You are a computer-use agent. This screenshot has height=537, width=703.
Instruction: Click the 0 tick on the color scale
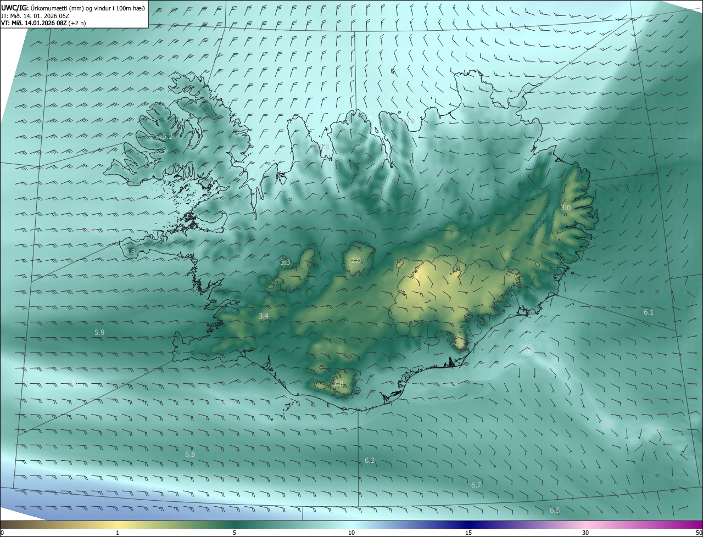pos(2,533)
